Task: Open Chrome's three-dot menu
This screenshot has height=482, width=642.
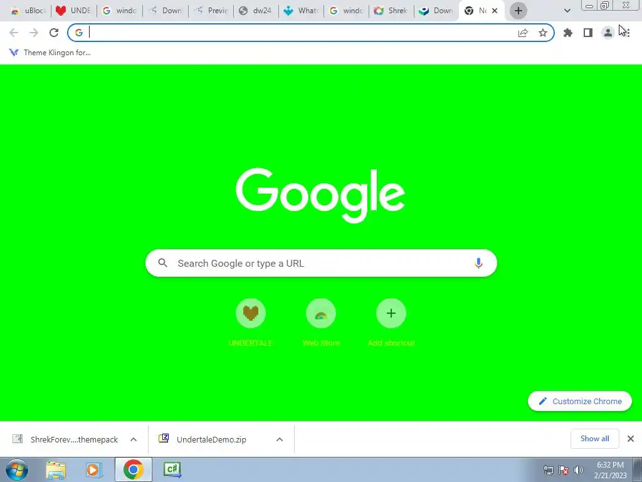Action: coord(628,33)
